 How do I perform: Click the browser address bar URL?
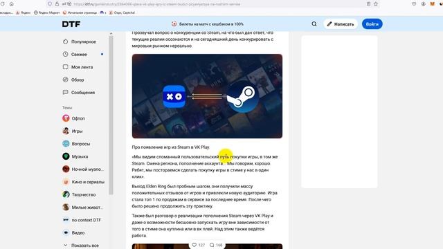coord(157,4)
